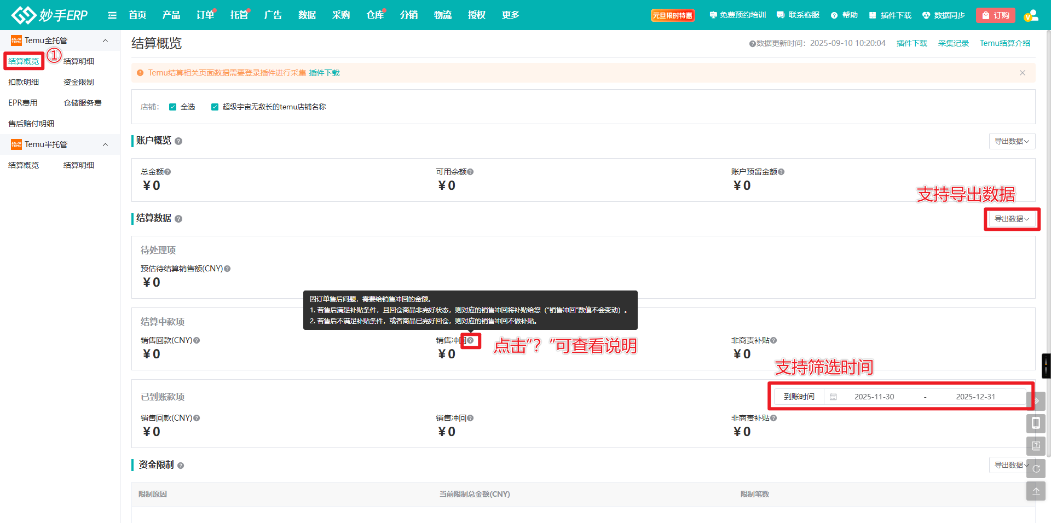The image size is (1051, 523).
Task: Select 售后赔付明细 in the sidebar
Action: [x=31, y=124]
